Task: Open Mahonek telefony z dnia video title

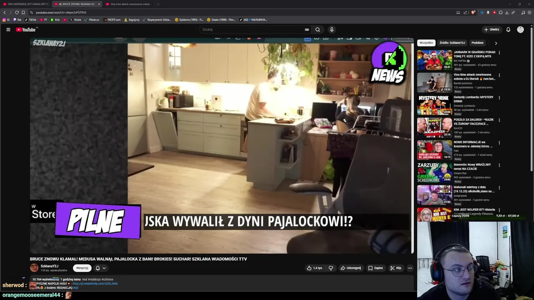Action: coord(474,189)
